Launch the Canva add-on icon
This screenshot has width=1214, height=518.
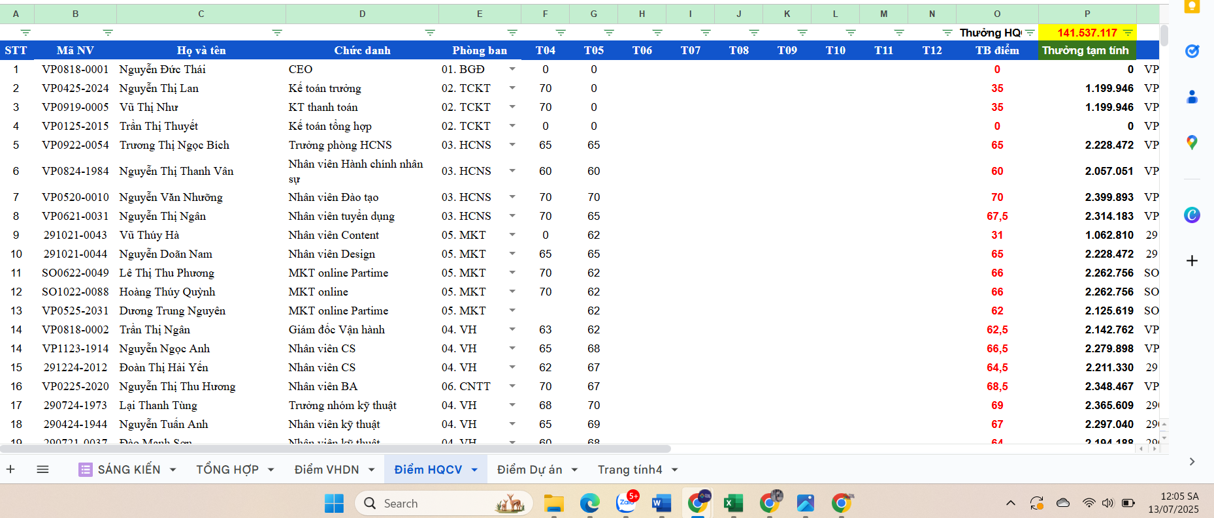point(1192,215)
